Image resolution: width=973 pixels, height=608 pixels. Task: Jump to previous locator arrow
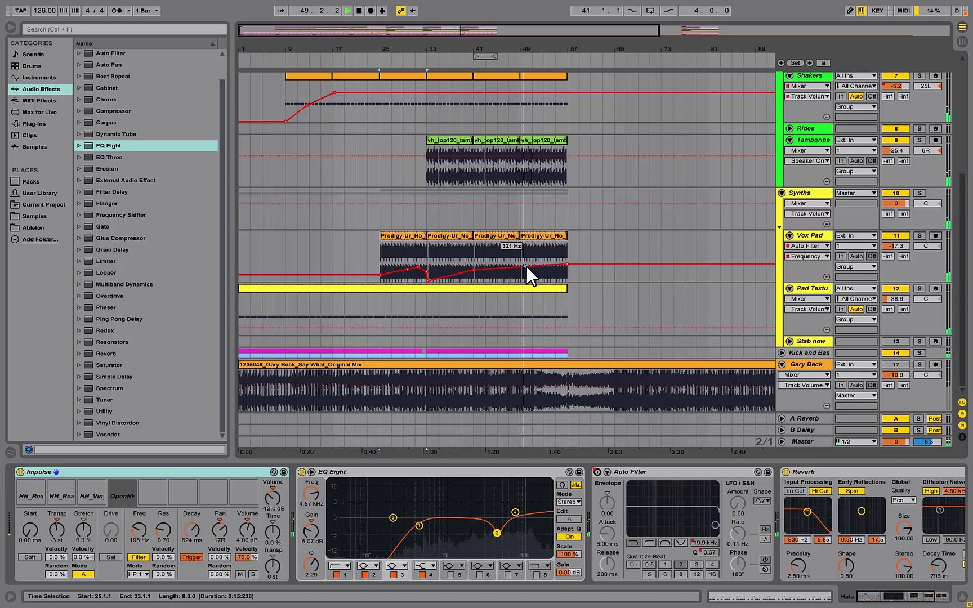[x=781, y=63]
